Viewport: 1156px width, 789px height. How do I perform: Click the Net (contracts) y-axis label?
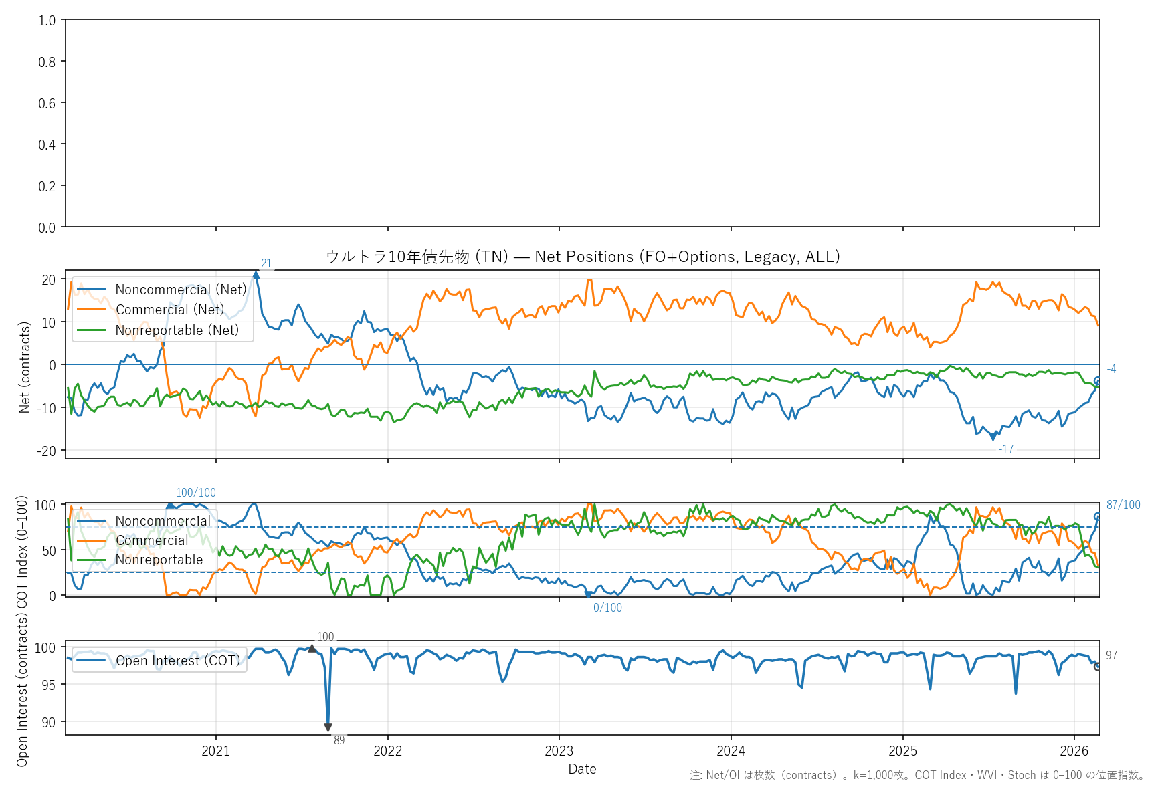coord(25,367)
